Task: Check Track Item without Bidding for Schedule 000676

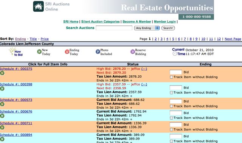Action: coord(171,118)
